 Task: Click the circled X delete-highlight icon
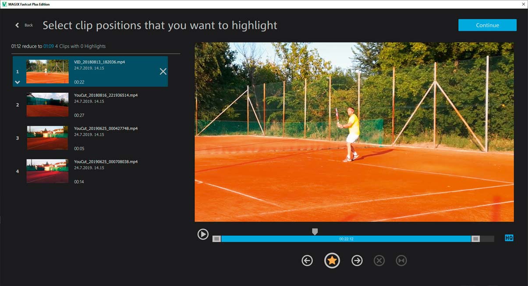(379, 261)
